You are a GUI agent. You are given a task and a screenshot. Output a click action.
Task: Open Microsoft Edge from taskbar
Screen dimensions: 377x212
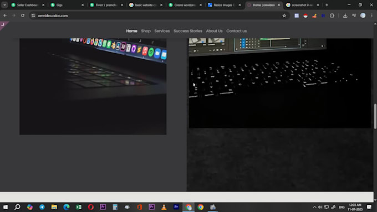coord(67,207)
